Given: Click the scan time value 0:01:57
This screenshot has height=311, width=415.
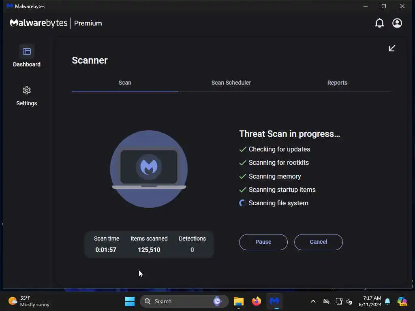Looking at the screenshot, I should (106, 250).
